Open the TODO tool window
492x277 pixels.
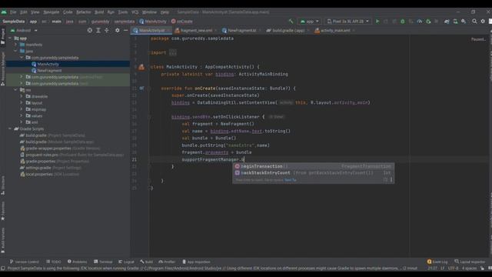pyautogui.click(x=54, y=262)
